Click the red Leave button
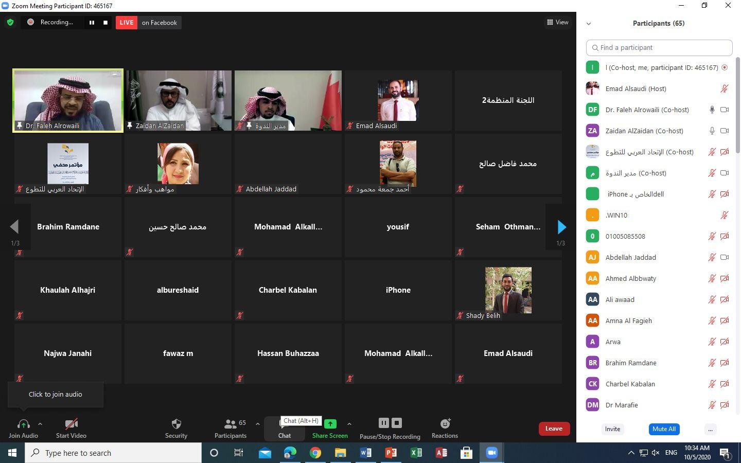Image resolution: width=741 pixels, height=463 pixels. pyautogui.click(x=554, y=429)
